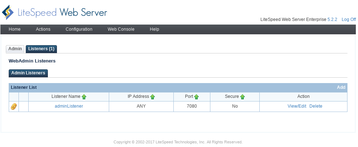Delete the adminListener entry
Viewport: 358px width, 147px height.
pyautogui.click(x=316, y=106)
